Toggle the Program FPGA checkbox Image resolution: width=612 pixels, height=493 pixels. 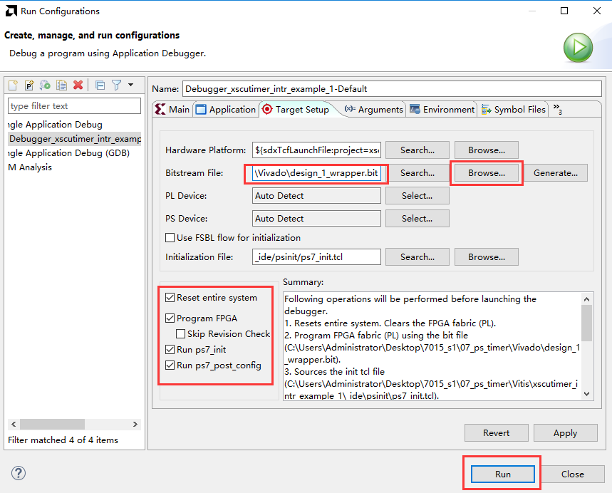170,318
